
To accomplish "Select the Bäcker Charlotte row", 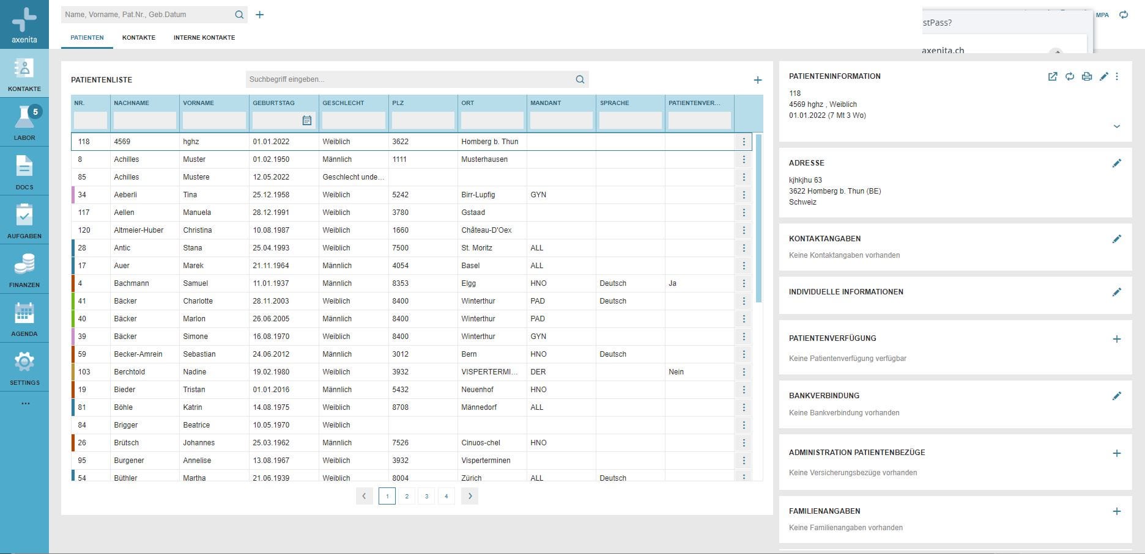I will (x=412, y=301).
